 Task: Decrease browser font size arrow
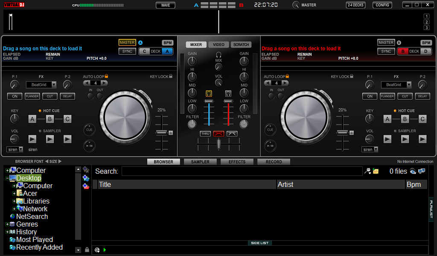coord(47,161)
